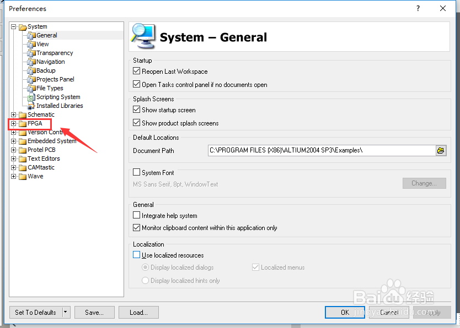This screenshot has width=460, height=328.
Task: Open the Set To Defaults dropdown arrow
Action: pyautogui.click(x=66, y=312)
